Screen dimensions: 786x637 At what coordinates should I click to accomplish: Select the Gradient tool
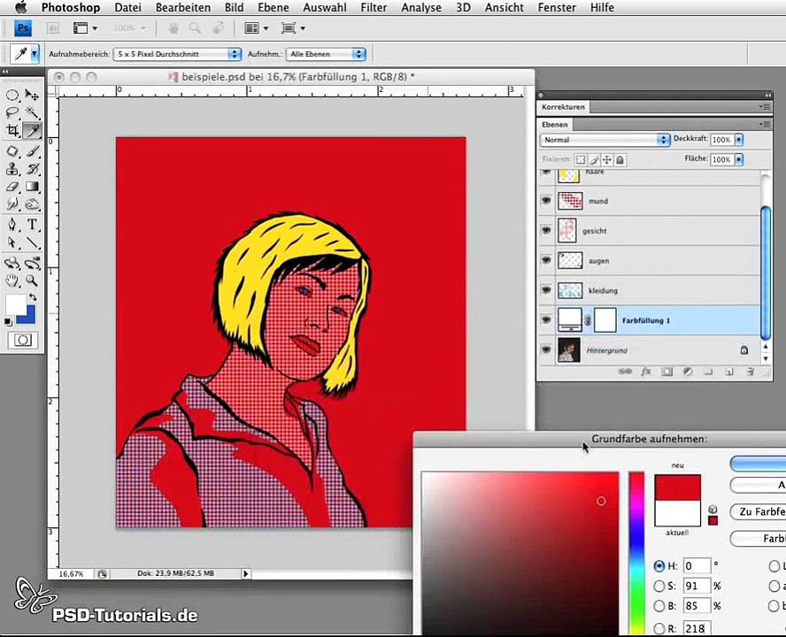32,187
